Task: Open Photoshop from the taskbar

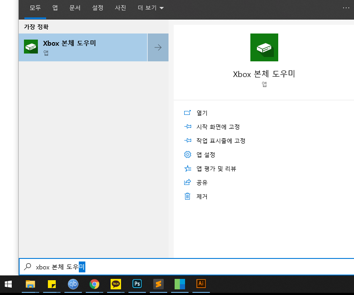Action: [x=137, y=284]
